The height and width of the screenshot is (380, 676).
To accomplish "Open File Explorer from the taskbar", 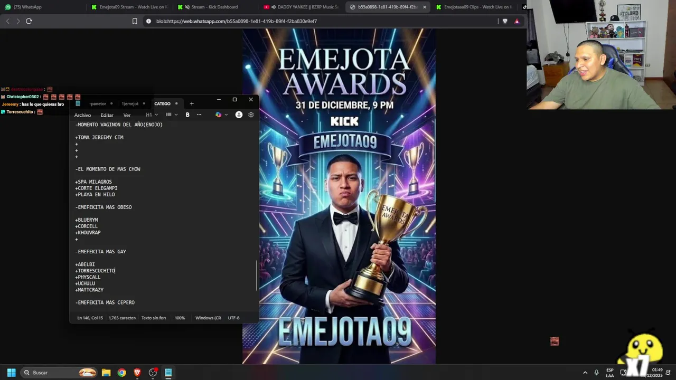I will 106,373.
